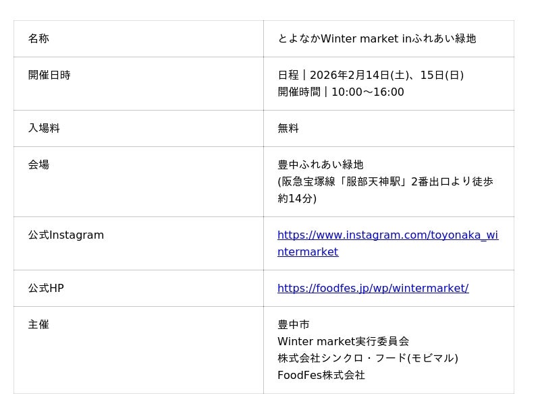Screen dimensions: 540x414
Task: Click the 開催時間 10:00～16:00 line
Action: pyautogui.click(x=341, y=92)
